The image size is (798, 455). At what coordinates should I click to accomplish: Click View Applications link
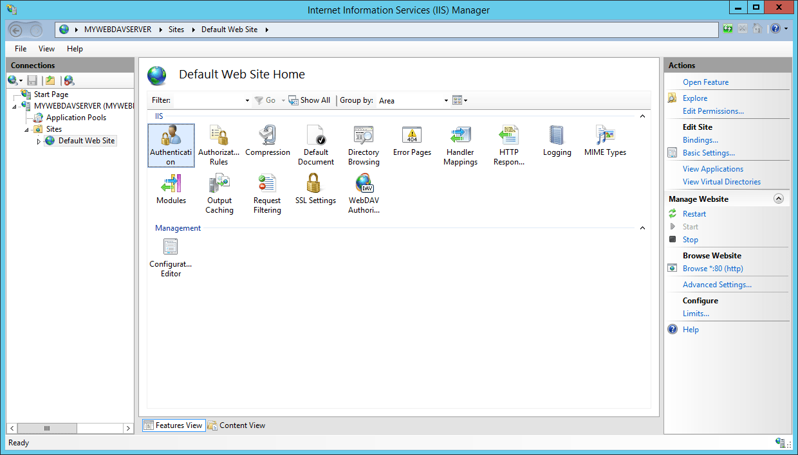pyautogui.click(x=713, y=169)
